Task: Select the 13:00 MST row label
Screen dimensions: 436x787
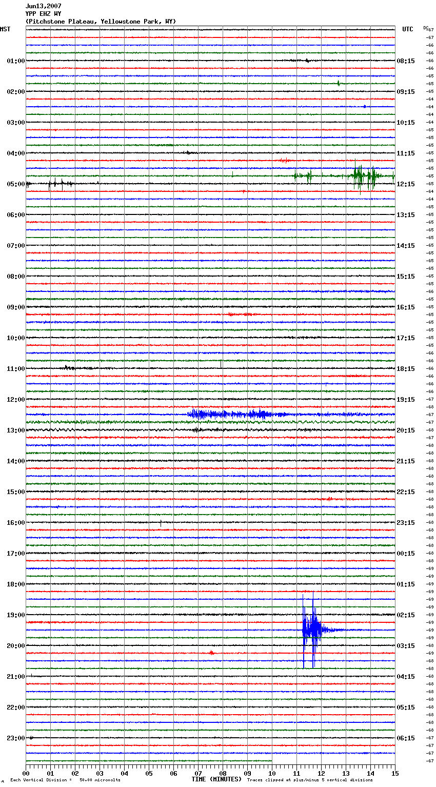Action: [x=16, y=430]
